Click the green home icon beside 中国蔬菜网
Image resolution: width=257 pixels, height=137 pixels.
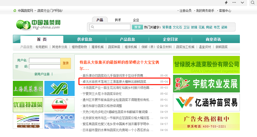pos(15,11)
